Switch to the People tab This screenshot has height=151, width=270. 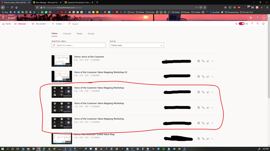coord(79,34)
